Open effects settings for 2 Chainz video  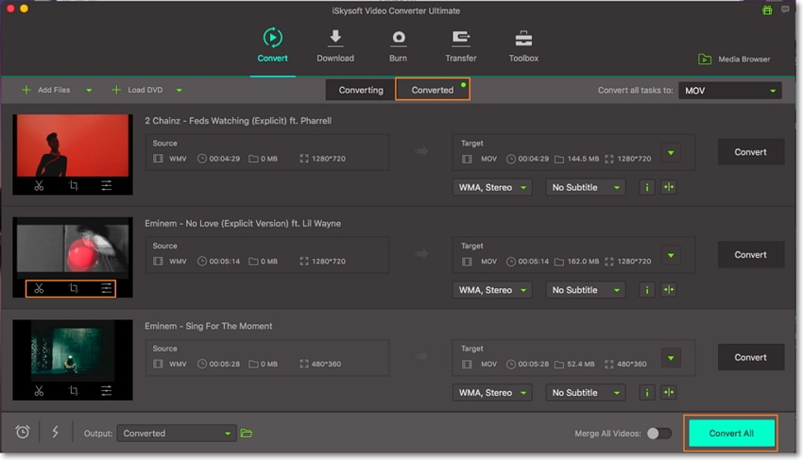[106, 186]
